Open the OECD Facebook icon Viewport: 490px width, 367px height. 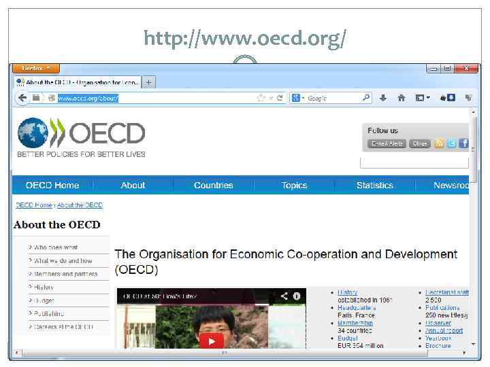click(x=463, y=143)
